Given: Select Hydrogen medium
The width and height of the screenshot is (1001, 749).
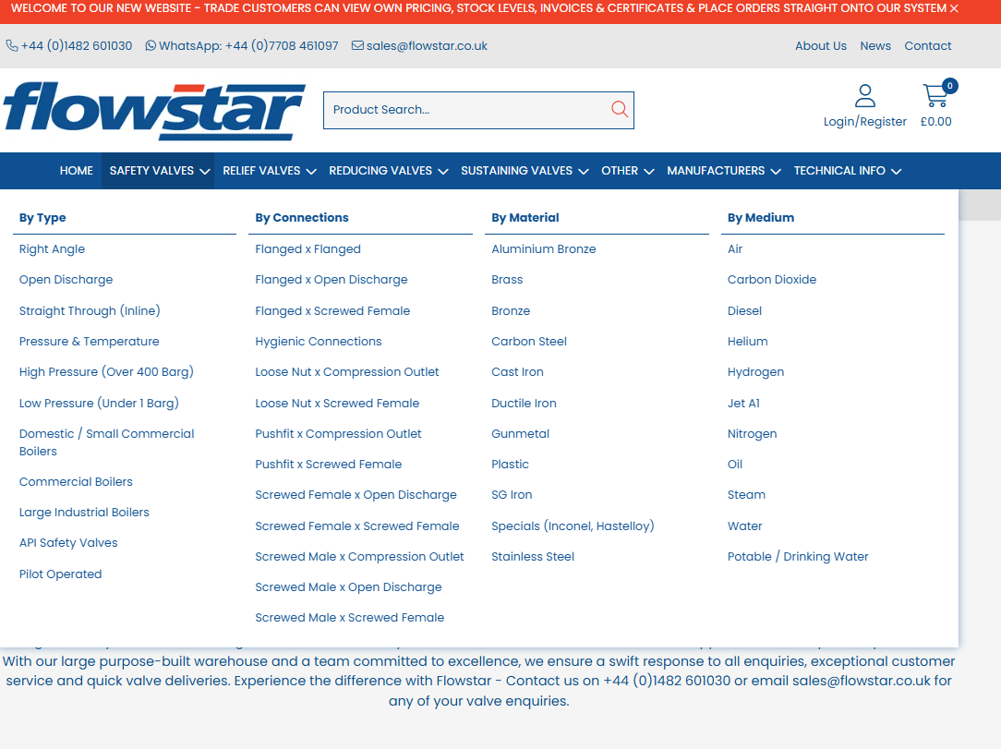Looking at the screenshot, I should pos(756,372).
